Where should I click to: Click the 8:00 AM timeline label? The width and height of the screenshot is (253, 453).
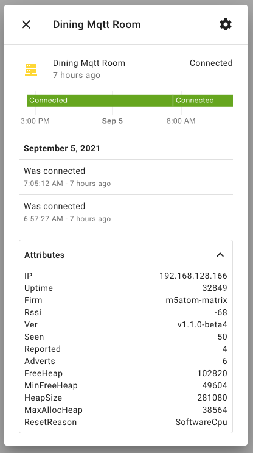[181, 121]
